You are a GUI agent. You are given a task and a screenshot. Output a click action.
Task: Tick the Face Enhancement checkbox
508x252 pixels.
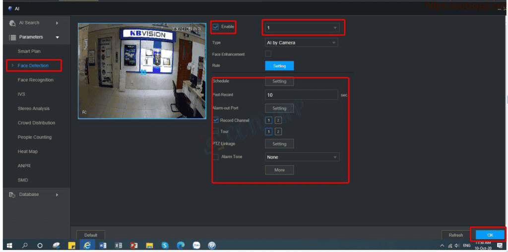click(x=268, y=54)
